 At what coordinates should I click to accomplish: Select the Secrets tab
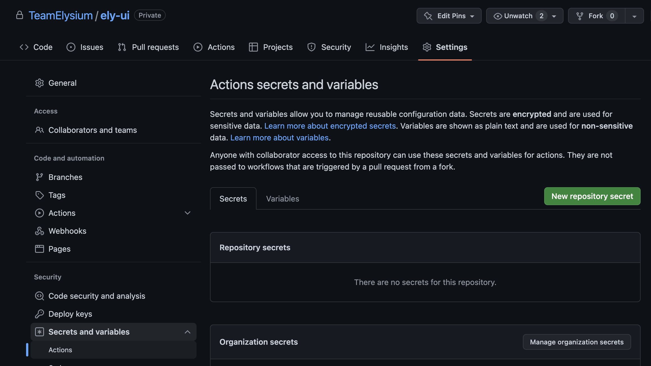(233, 199)
